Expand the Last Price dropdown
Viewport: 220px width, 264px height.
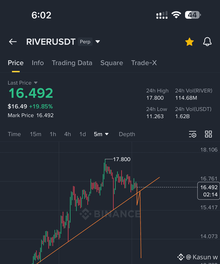coord(36,83)
